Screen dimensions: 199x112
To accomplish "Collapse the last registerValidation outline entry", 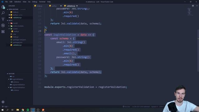I will tap(9, 87).
